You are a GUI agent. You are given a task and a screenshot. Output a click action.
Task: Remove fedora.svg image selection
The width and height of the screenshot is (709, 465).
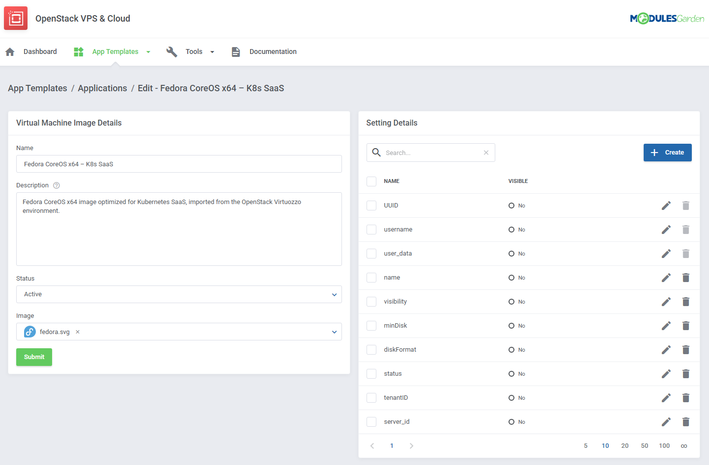pos(78,332)
